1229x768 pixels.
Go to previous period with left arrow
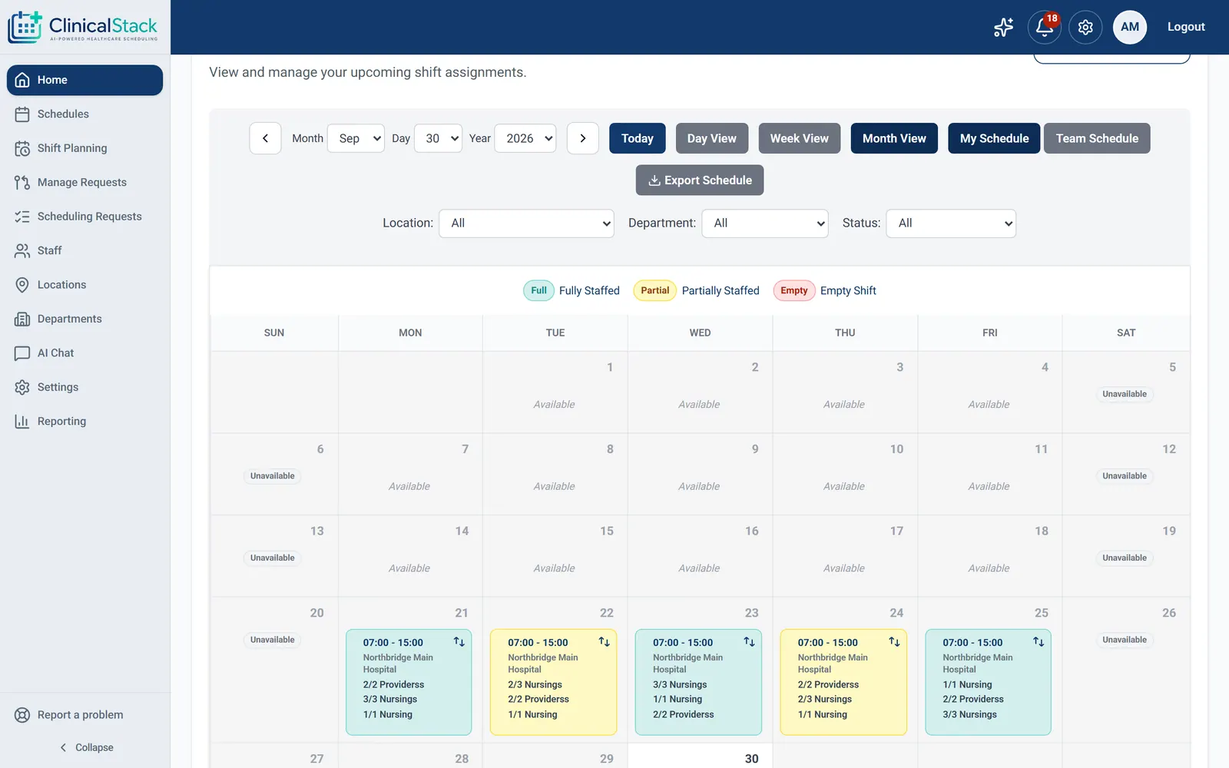[265, 138]
